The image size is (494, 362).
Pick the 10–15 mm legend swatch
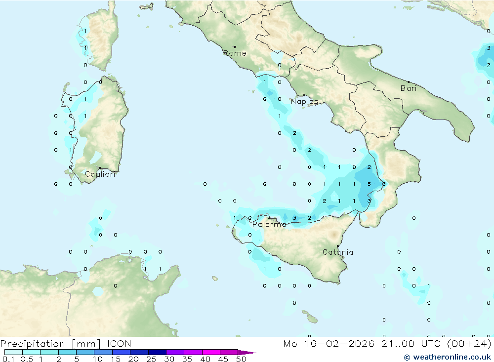(103, 352)
